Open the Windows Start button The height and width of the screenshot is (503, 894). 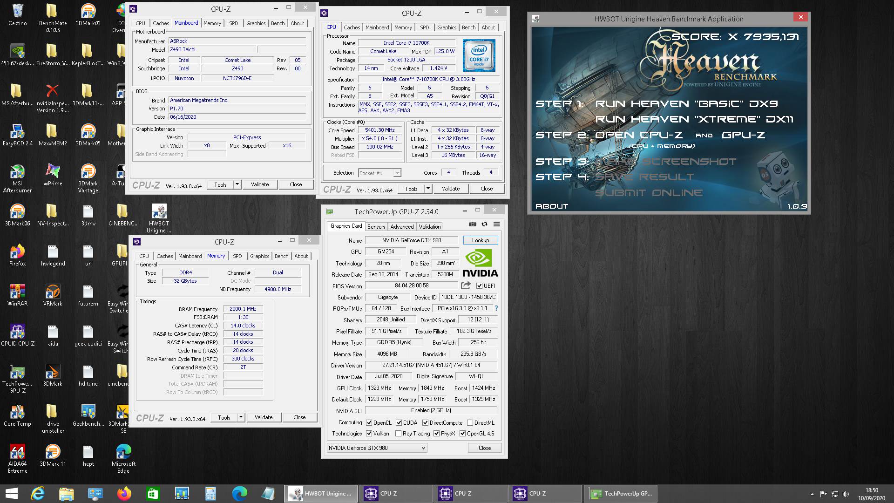tap(11, 494)
